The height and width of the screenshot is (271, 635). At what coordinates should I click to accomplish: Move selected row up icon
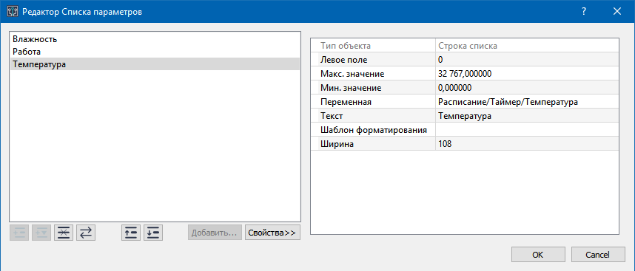[x=131, y=233]
